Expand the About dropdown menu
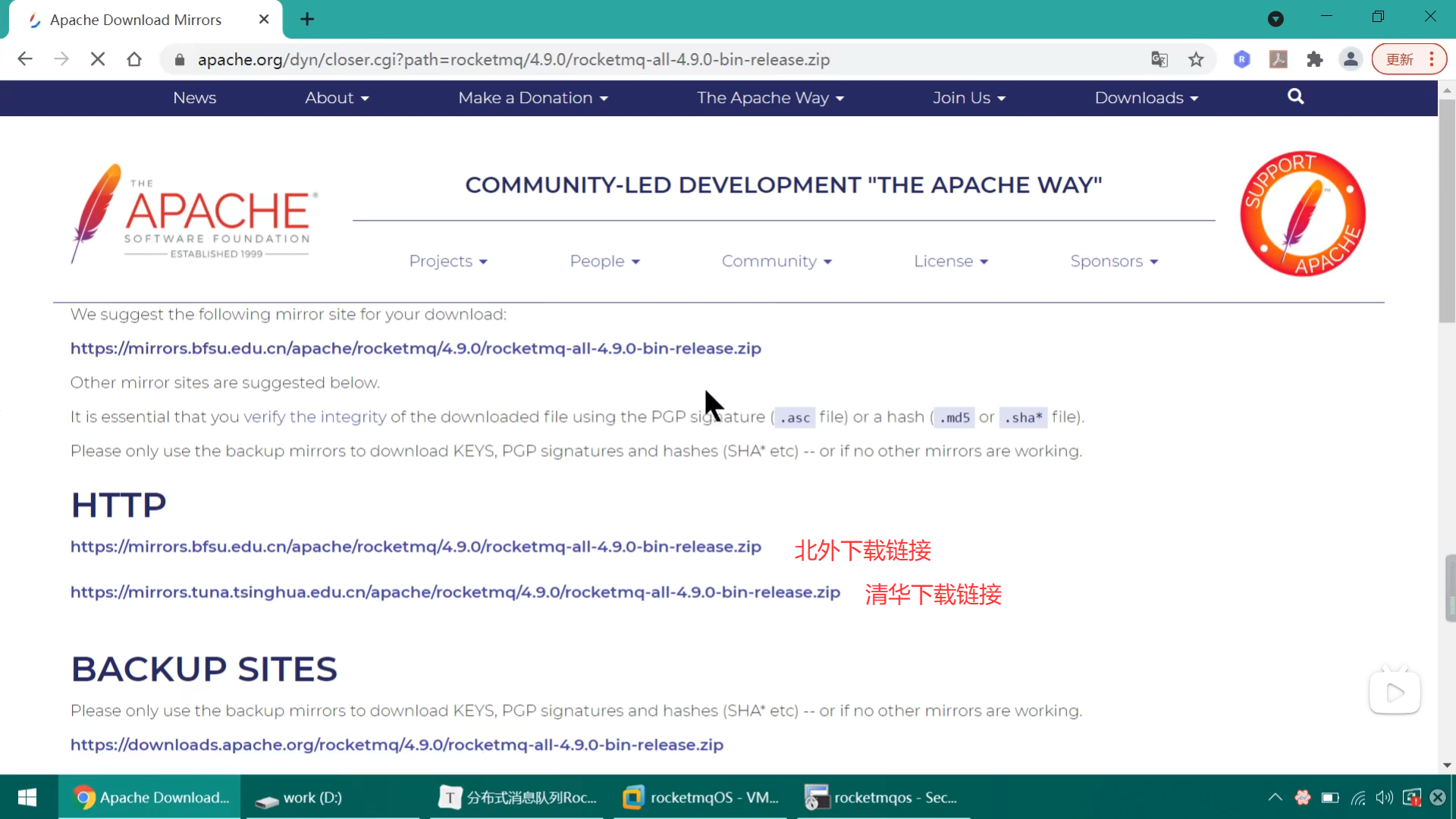This screenshot has width=1456, height=819. [x=336, y=98]
